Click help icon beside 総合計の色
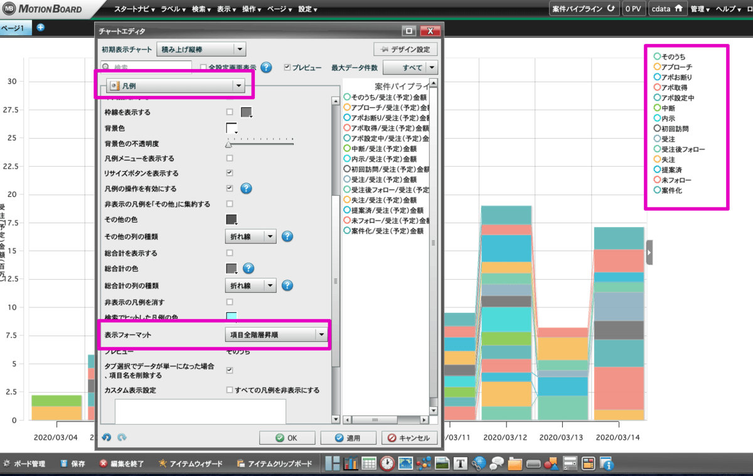This screenshot has height=476, width=753. [248, 268]
